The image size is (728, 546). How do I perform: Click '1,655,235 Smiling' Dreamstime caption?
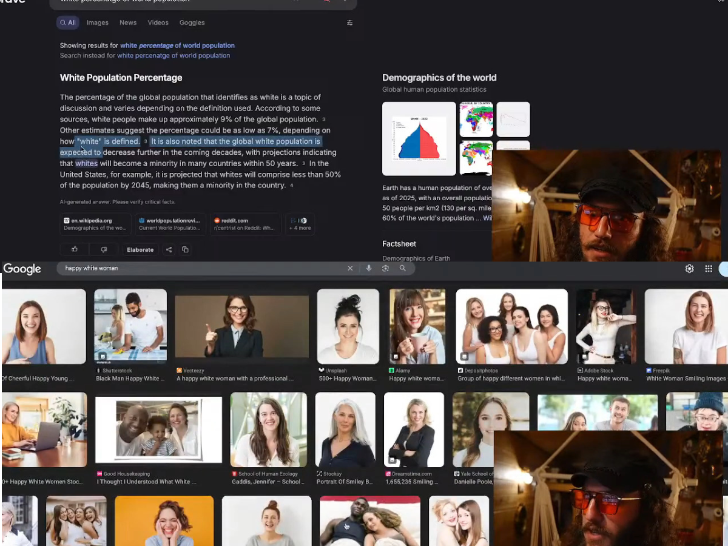[x=412, y=482]
